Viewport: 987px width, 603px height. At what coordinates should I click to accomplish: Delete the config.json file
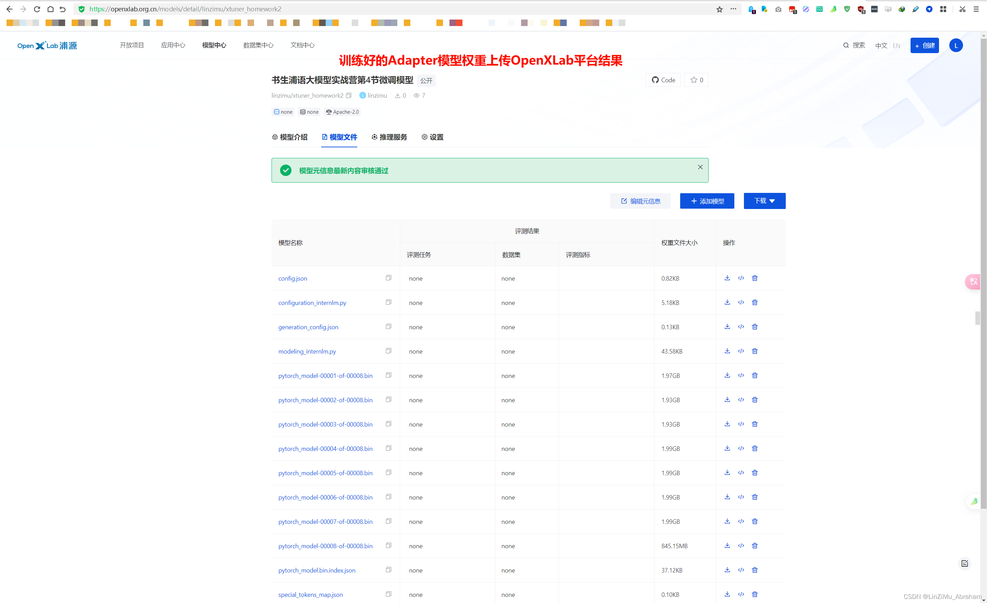(755, 278)
